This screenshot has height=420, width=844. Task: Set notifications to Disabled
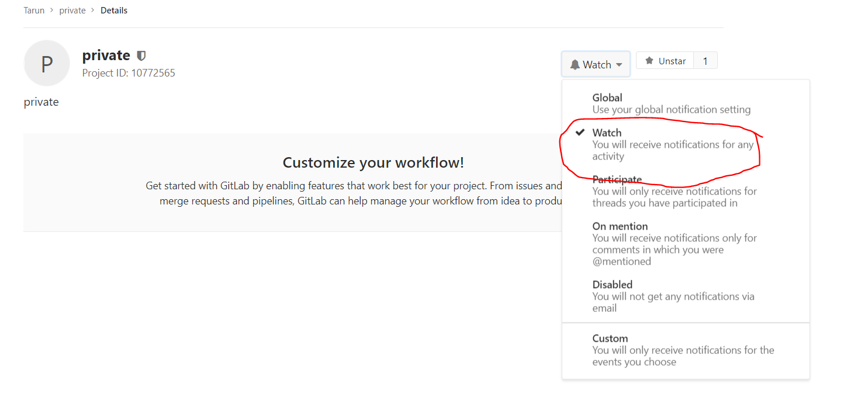coord(673,296)
